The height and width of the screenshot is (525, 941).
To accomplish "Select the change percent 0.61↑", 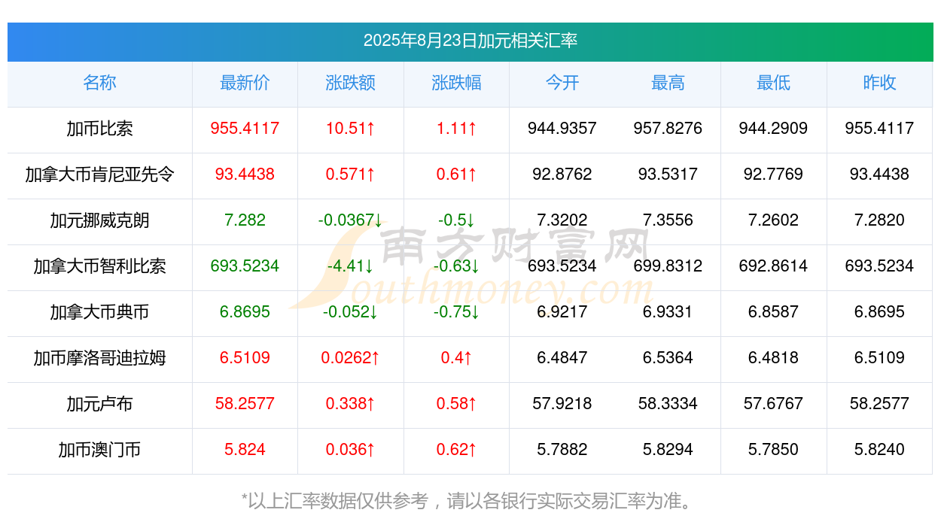I will click(456, 174).
